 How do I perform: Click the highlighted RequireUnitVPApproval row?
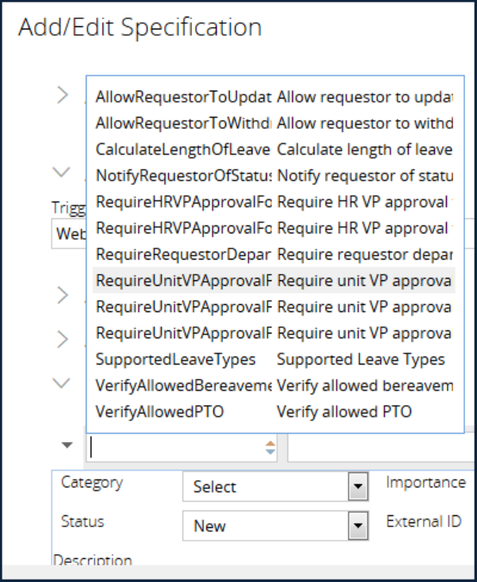point(184,280)
